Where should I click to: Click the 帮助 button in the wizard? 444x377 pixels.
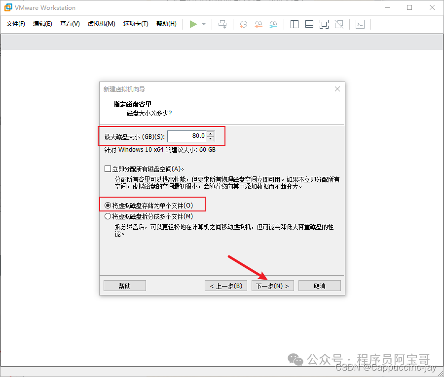point(125,286)
